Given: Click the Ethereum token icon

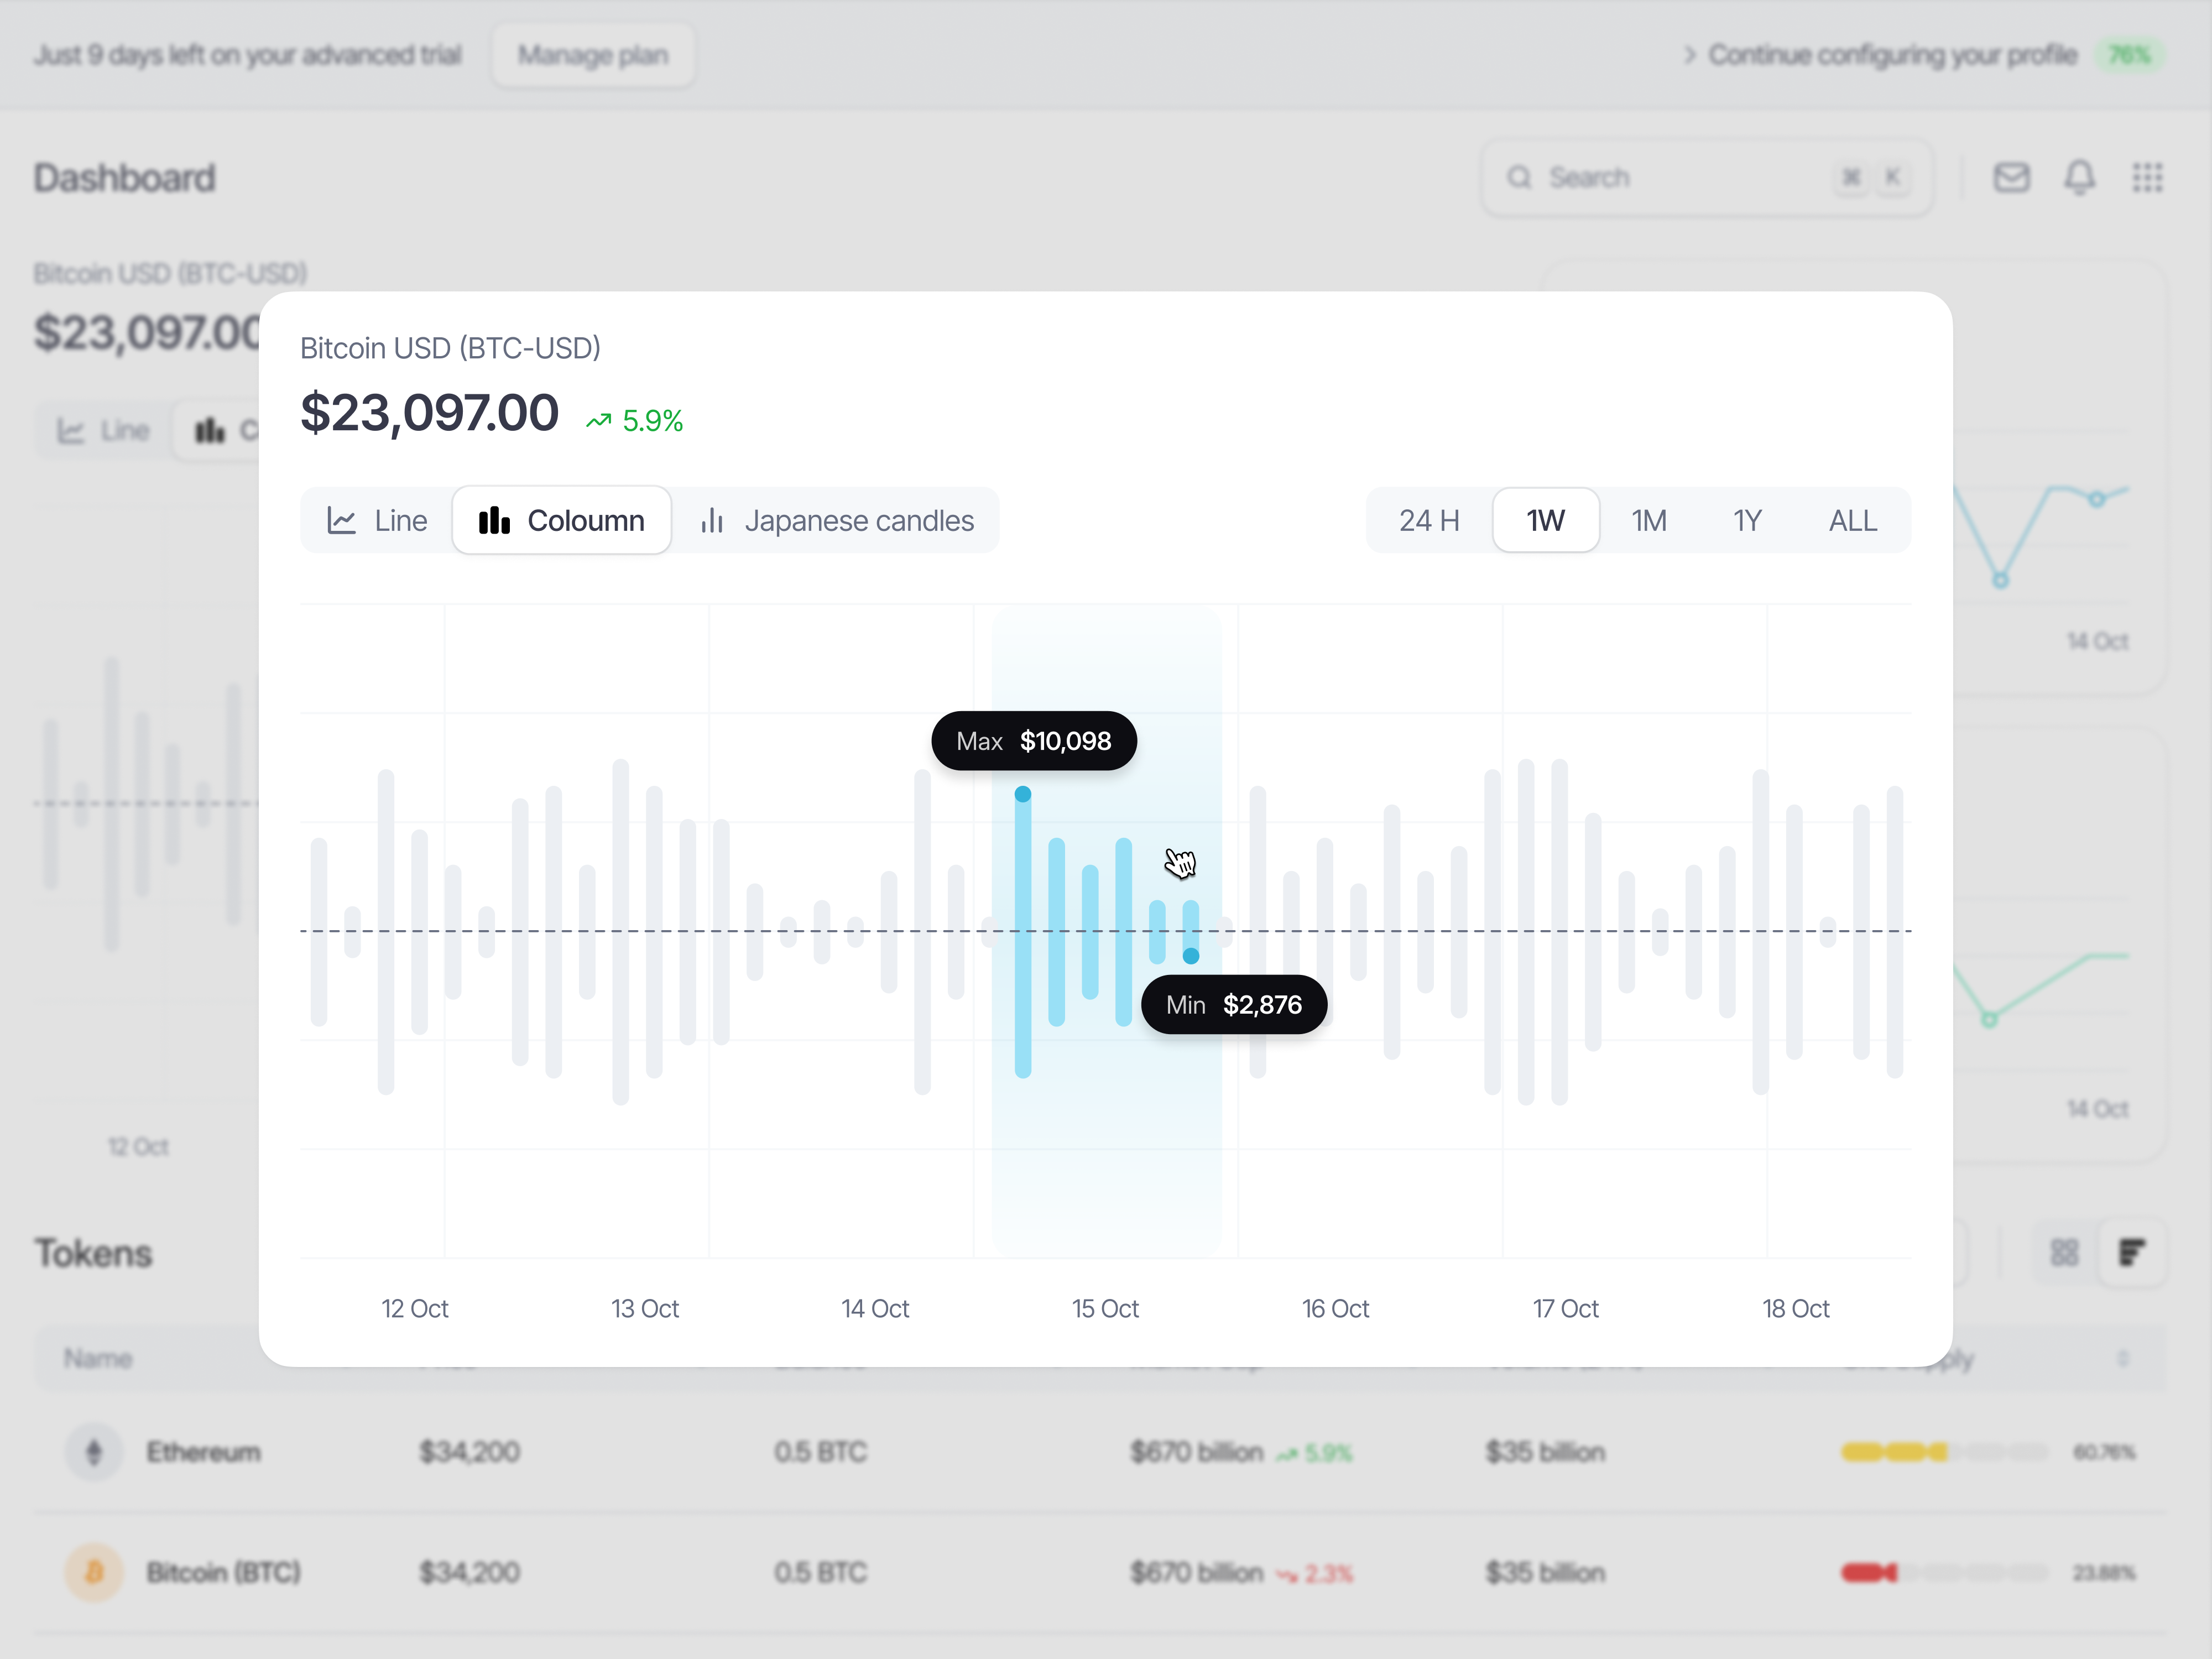Looking at the screenshot, I should pos(94,1451).
